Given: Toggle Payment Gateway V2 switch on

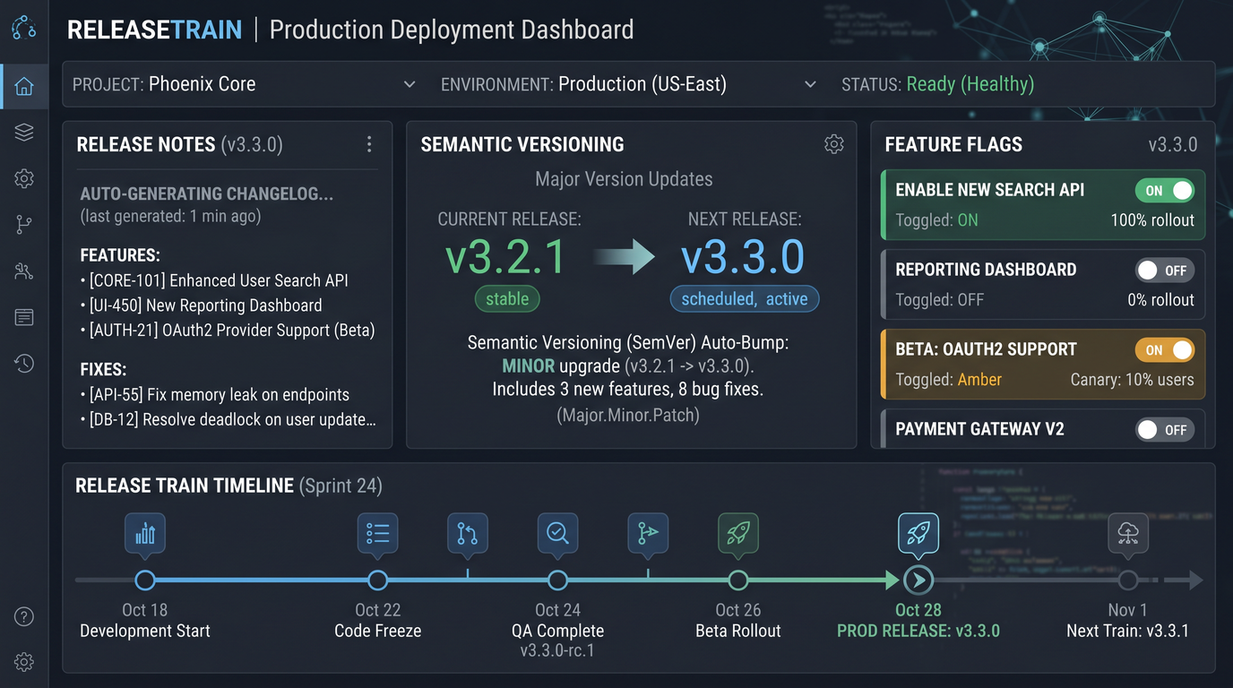Looking at the screenshot, I should coord(1165,430).
